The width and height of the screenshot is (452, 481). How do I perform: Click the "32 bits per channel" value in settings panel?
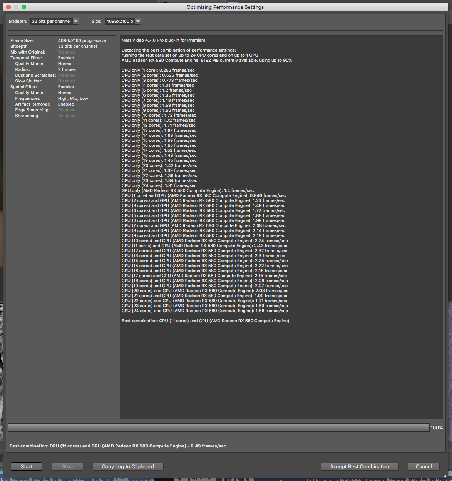[77, 46]
